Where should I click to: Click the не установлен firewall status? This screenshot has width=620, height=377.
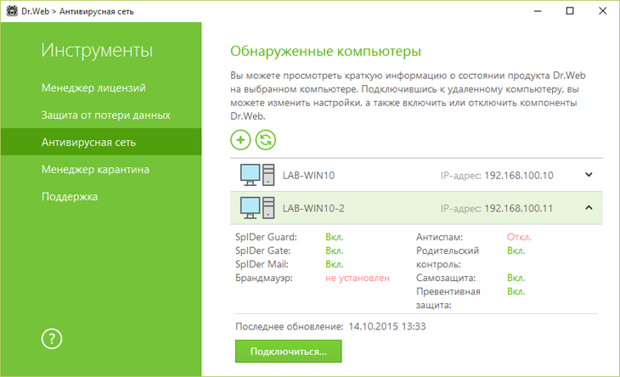[358, 279]
